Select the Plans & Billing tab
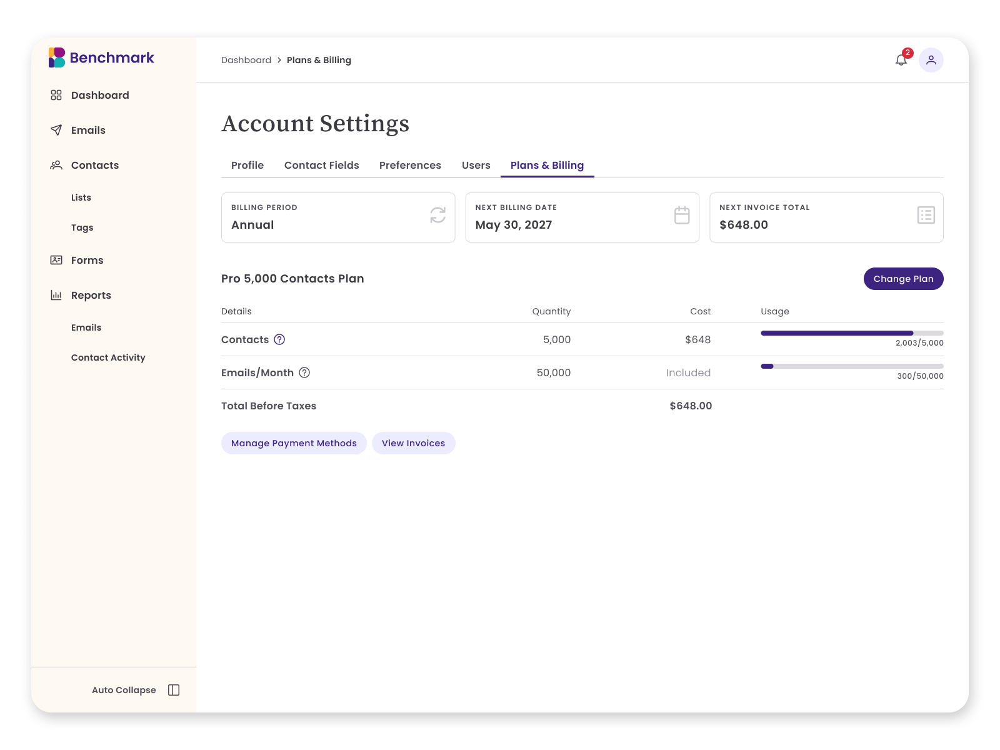This screenshot has height=750, width=1000. 547,165
